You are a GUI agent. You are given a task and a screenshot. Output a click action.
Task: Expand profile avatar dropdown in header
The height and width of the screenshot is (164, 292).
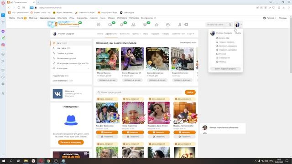tap(238, 25)
